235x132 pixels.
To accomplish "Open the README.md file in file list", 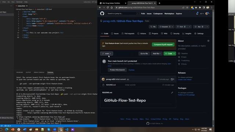I will point(111,85).
